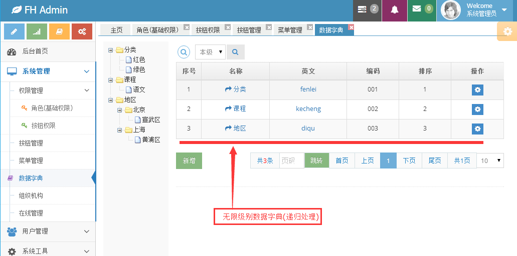Select 宣武区 in the tree
The height and width of the screenshot is (256, 517).
point(151,120)
